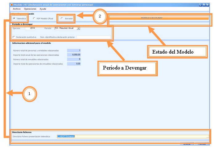
Task: Click the Importe total anual operaciones value 6.050,00
Action: pyautogui.click(x=74, y=55)
